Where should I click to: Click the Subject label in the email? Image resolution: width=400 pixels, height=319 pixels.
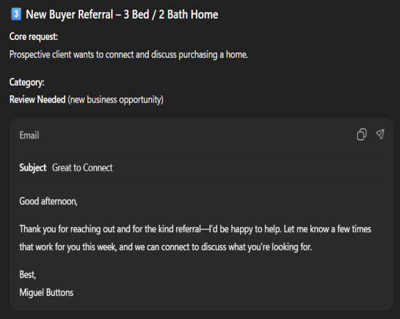tap(33, 168)
